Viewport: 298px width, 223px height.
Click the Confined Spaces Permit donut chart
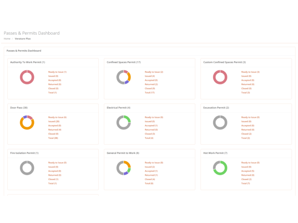coord(123,77)
